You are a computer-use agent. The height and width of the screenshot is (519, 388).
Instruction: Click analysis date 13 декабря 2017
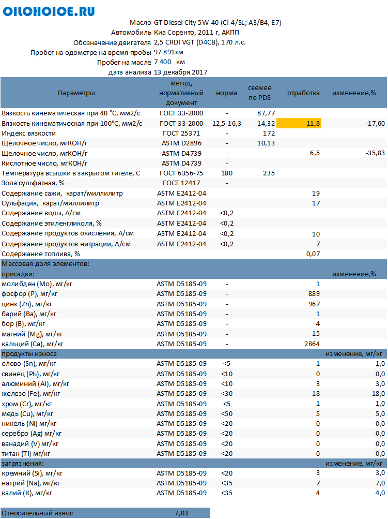click(180, 72)
